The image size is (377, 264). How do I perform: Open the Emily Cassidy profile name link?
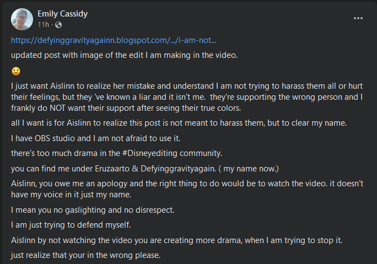pyautogui.click(x=62, y=13)
